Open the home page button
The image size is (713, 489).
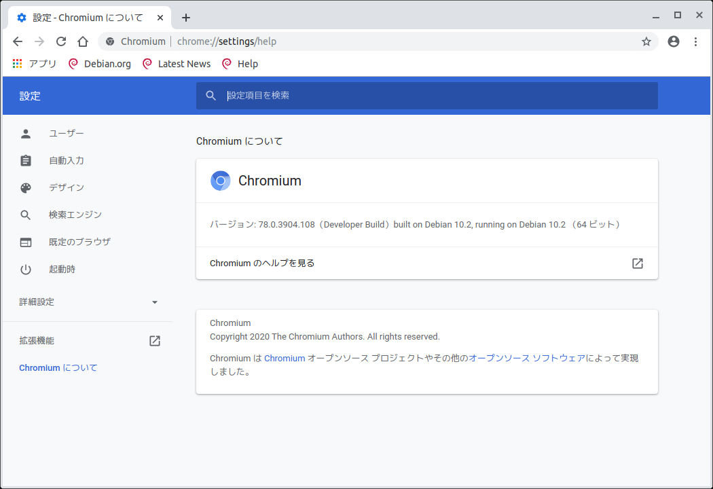pos(83,41)
